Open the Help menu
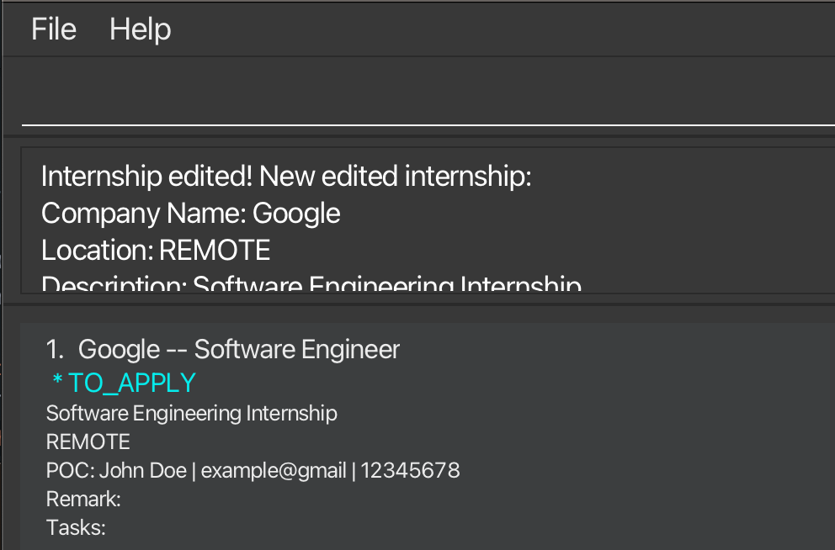 point(139,29)
